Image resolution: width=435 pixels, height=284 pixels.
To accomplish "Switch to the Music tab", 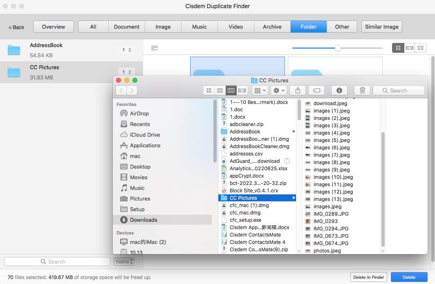I will [x=200, y=27].
